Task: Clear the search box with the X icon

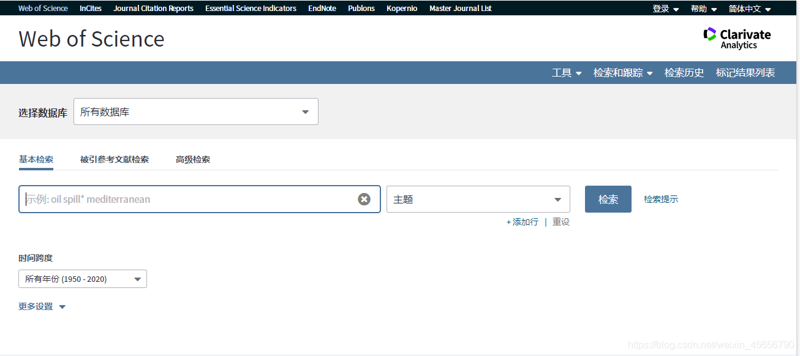Action: 364,199
